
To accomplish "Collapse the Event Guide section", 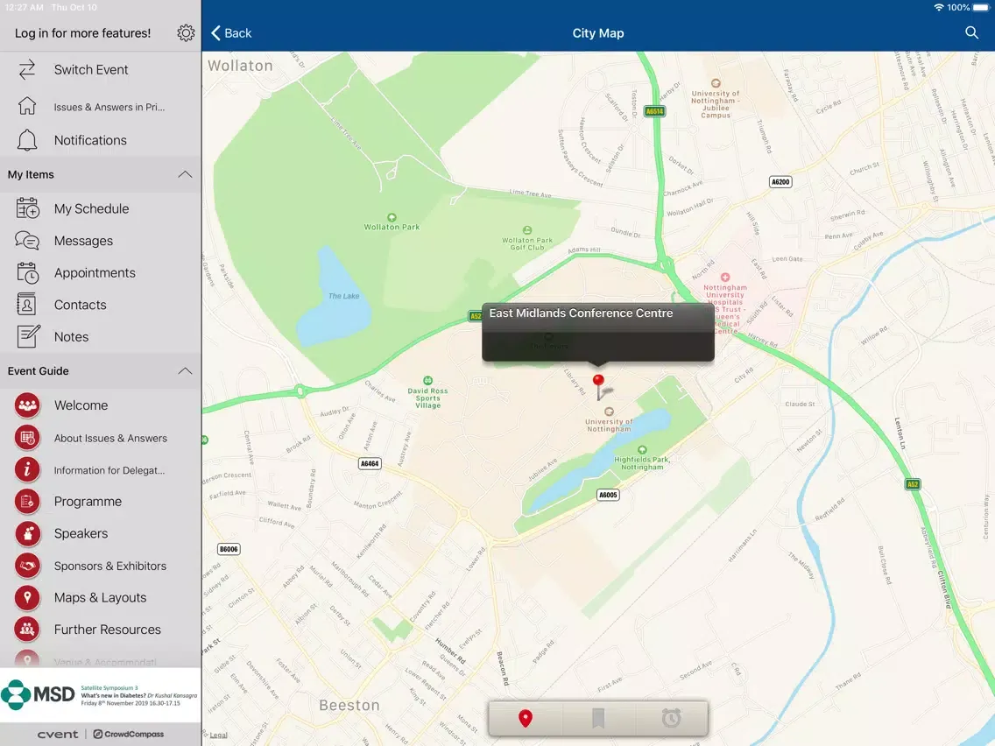I will click(185, 371).
